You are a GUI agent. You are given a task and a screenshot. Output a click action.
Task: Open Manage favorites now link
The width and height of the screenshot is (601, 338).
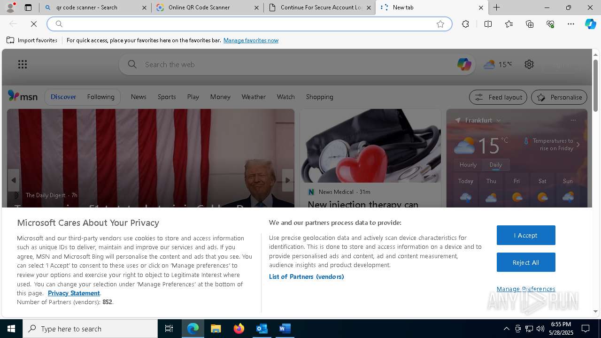pos(251,40)
